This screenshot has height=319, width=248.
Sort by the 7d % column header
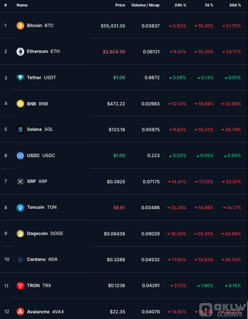[x=209, y=5]
